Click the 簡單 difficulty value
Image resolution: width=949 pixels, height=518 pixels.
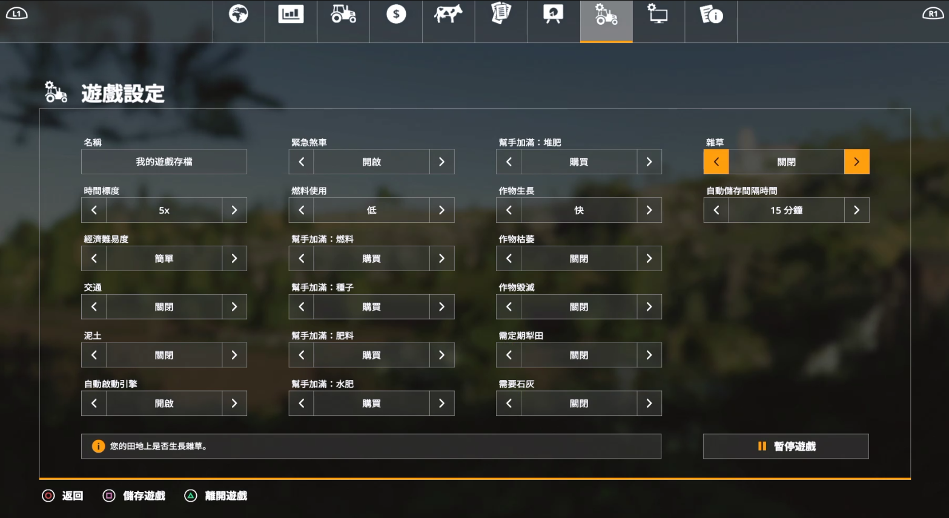[164, 258]
